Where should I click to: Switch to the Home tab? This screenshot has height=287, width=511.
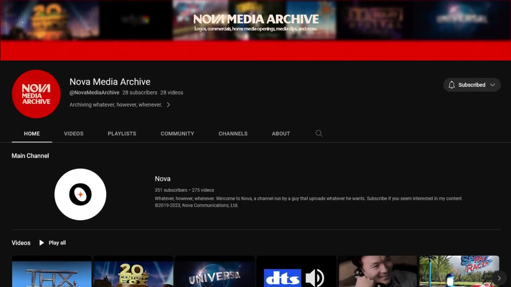point(32,134)
